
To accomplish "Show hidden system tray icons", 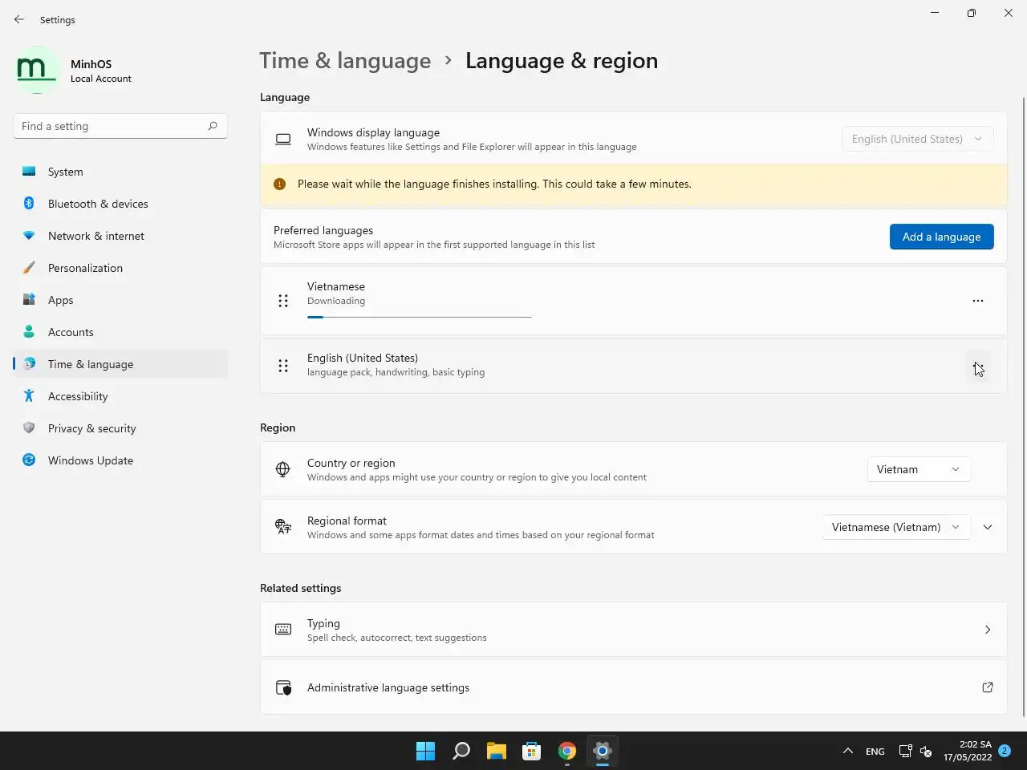I will (x=847, y=752).
